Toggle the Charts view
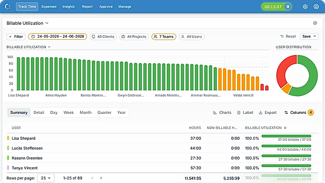Viewport: 325px width, 183px height. pos(222,112)
